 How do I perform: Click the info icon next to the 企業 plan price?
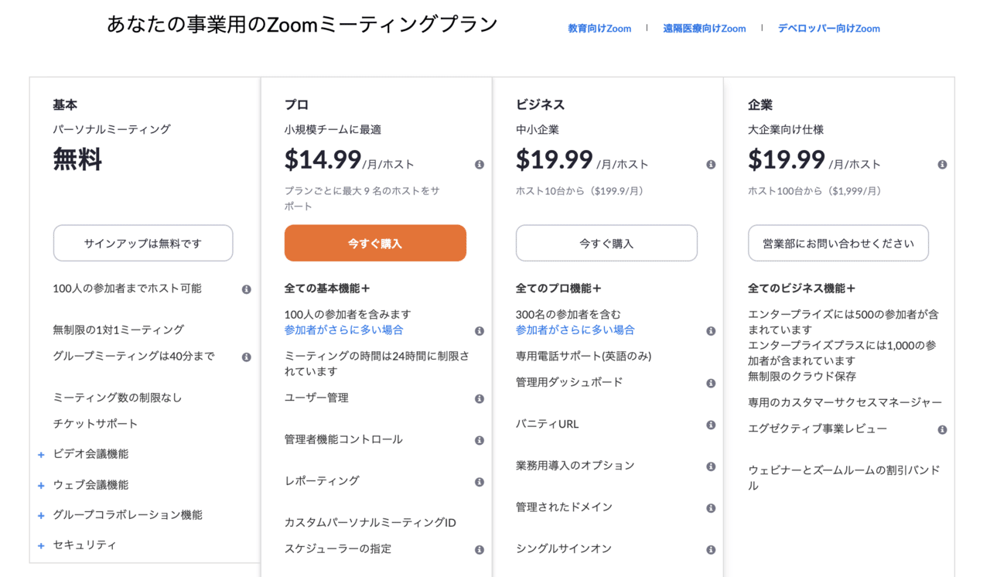[942, 164]
